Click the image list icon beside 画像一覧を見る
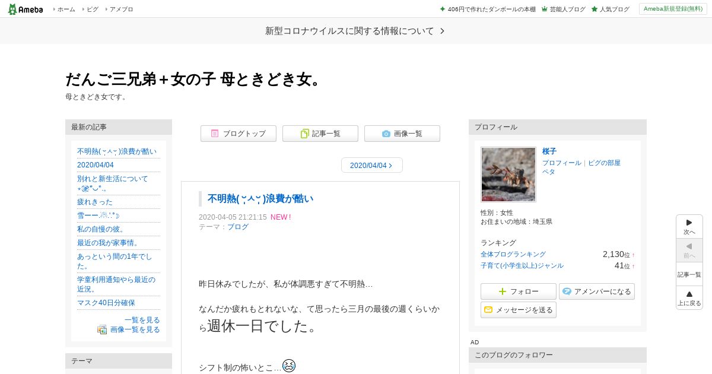 click(x=102, y=329)
